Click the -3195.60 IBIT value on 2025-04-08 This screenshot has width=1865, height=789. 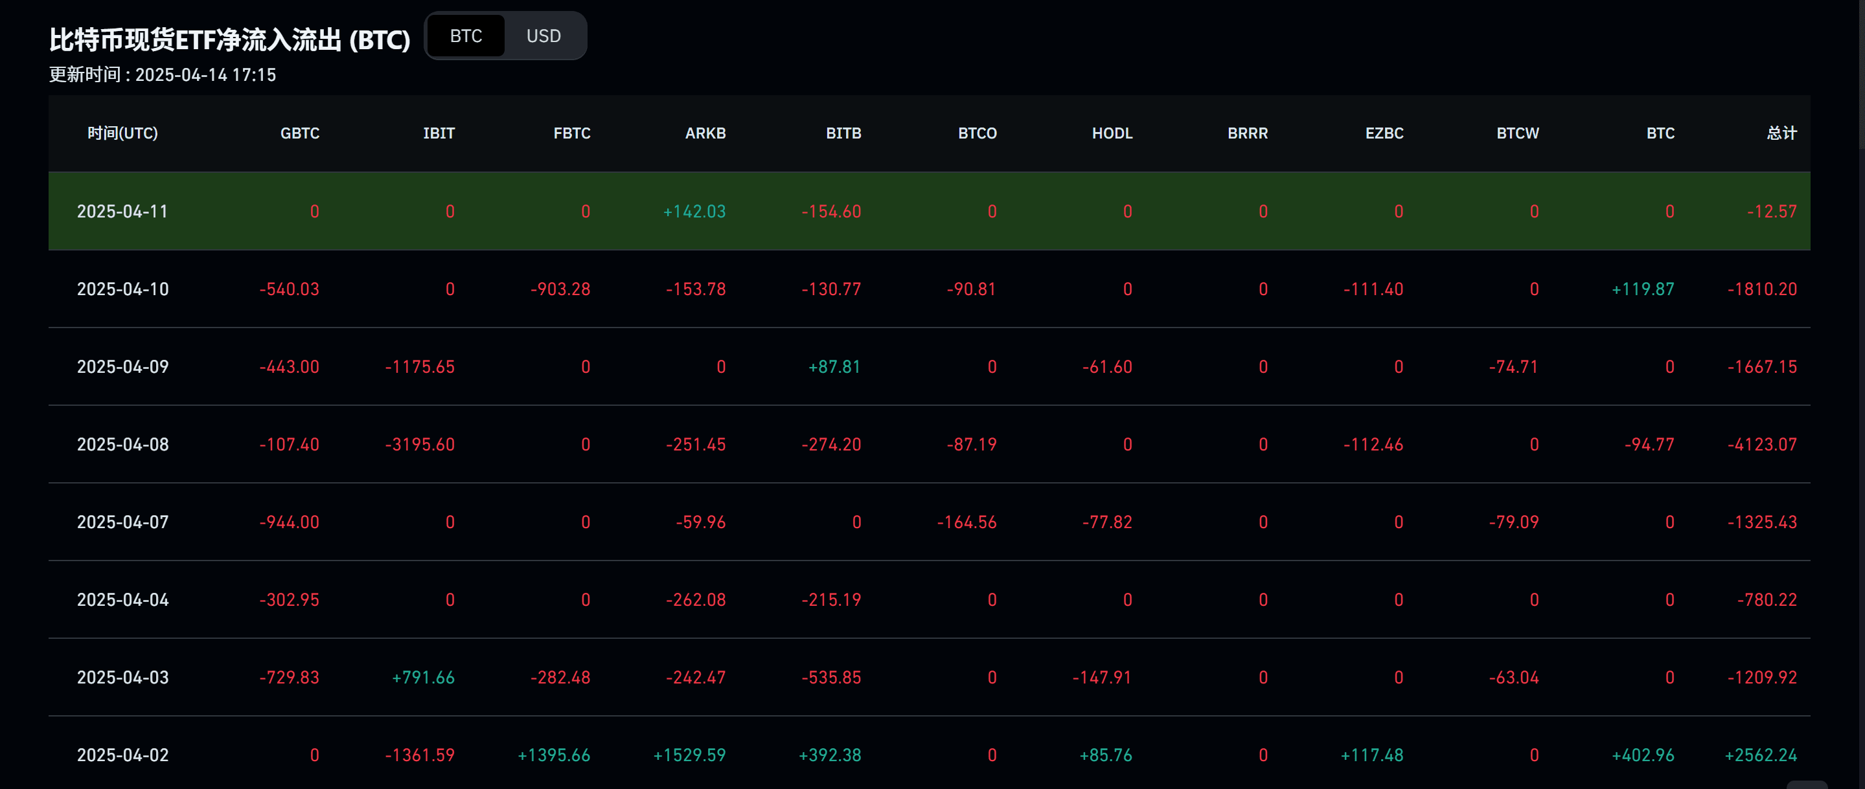pyautogui.click(x=420, y=445)
